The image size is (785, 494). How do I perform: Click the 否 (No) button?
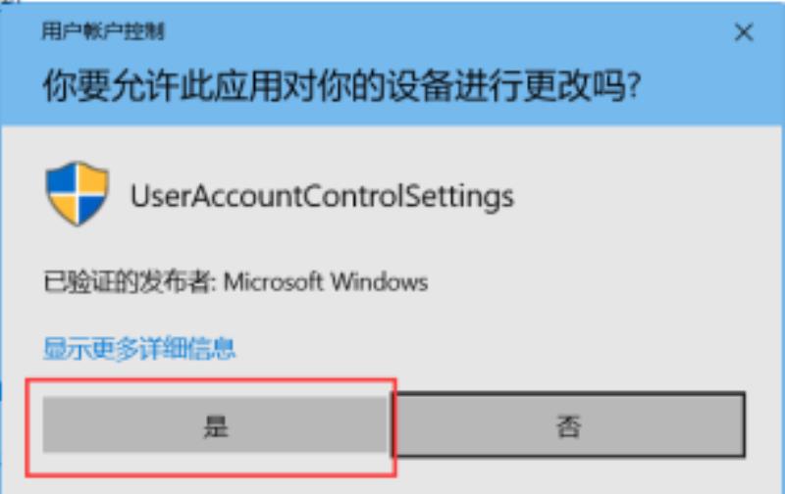pyautogui.click(x=569, y=425)
